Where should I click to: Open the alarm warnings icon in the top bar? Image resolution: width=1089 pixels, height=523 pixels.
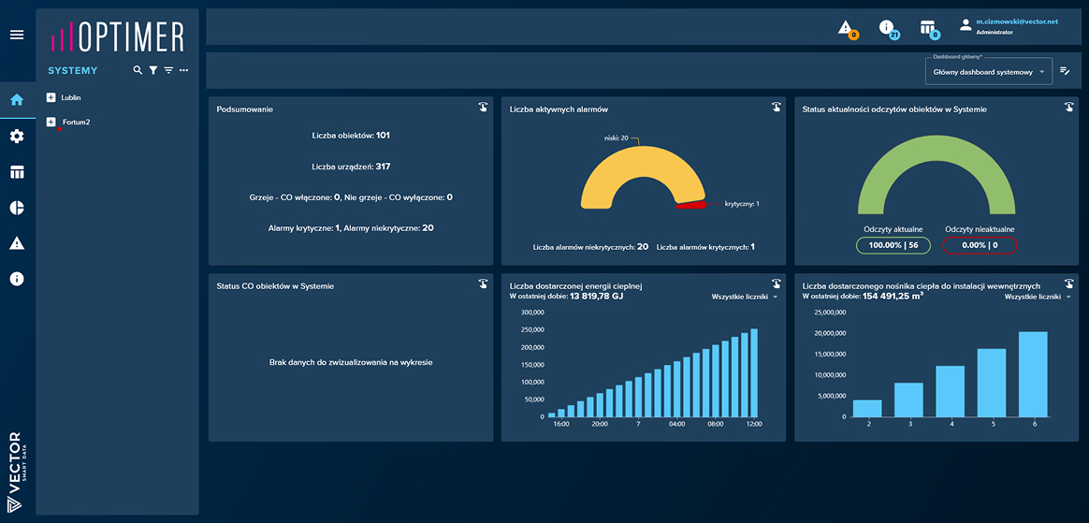pos(846,28)
